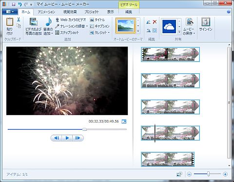Select the highlighted AutoMovie theme thumbnail
This screenshot has height=182, width=234.
125,26
